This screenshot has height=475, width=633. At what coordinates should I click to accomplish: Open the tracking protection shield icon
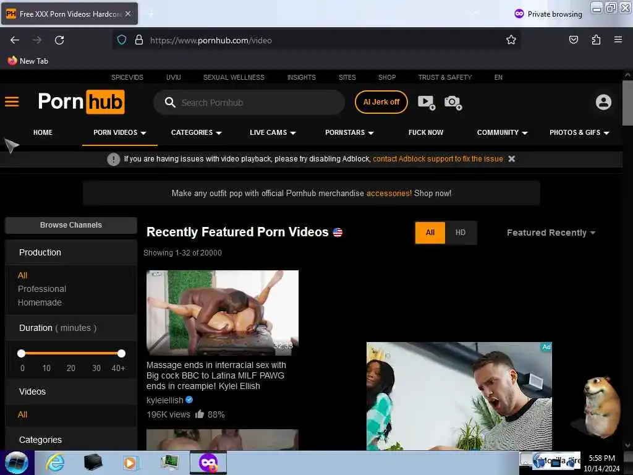122,40
